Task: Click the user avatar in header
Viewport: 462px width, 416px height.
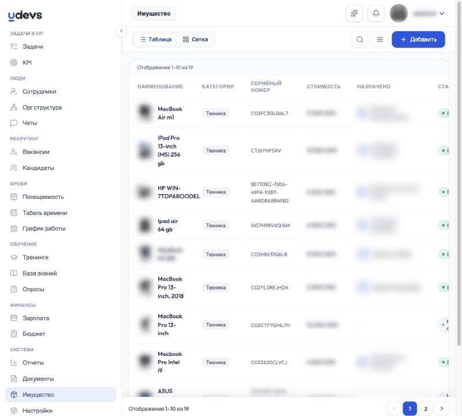Action: pos(398,13)
